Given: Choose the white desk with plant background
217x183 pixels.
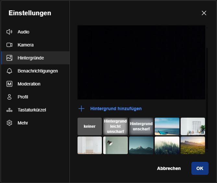Looking at the screenshot, I should (x=193, y=126).
